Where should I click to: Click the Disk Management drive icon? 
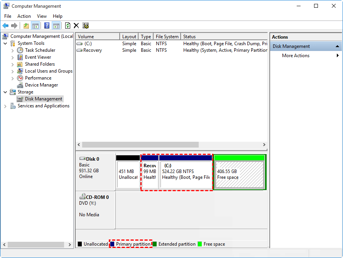click(x=20, y=99)
